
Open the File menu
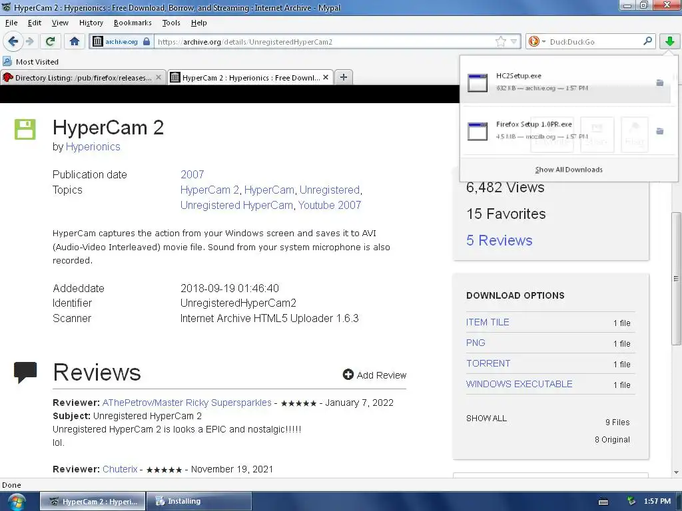(11, 23)
